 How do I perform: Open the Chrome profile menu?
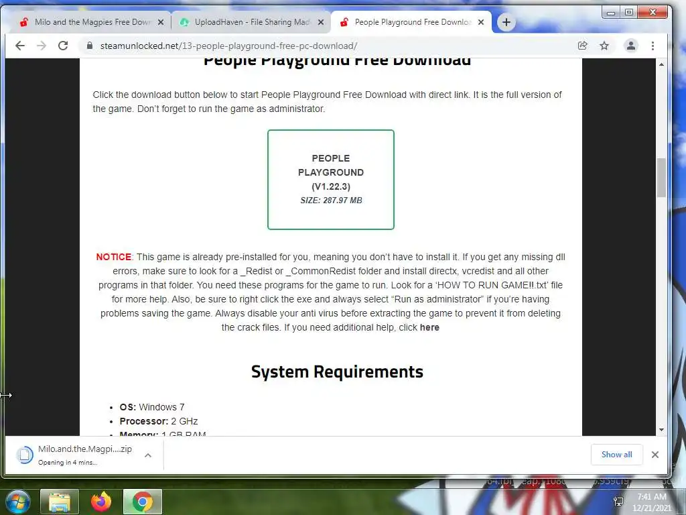[x=631, y=46]
